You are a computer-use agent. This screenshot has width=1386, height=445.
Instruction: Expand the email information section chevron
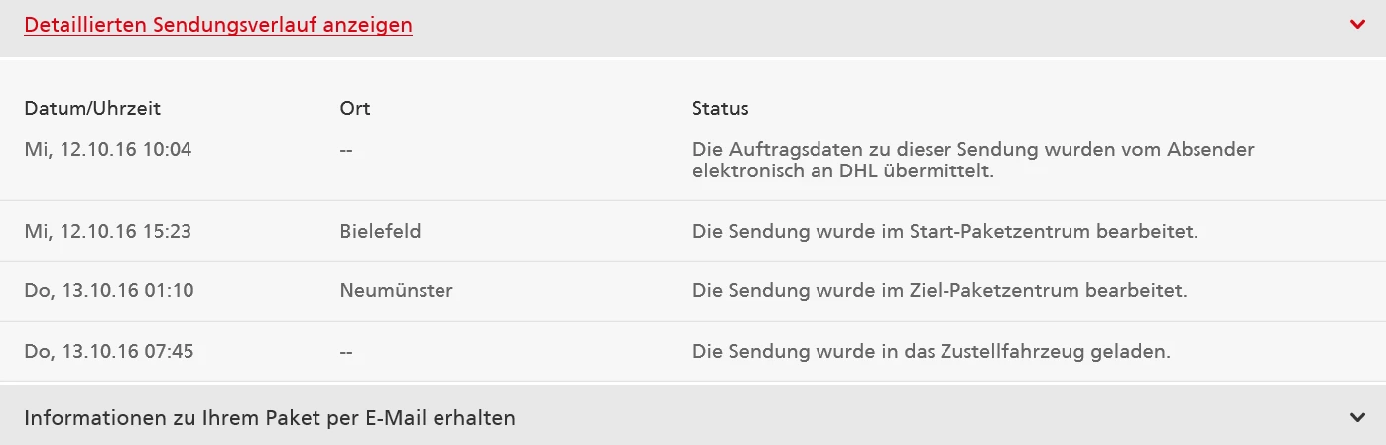coord(1358,417)
